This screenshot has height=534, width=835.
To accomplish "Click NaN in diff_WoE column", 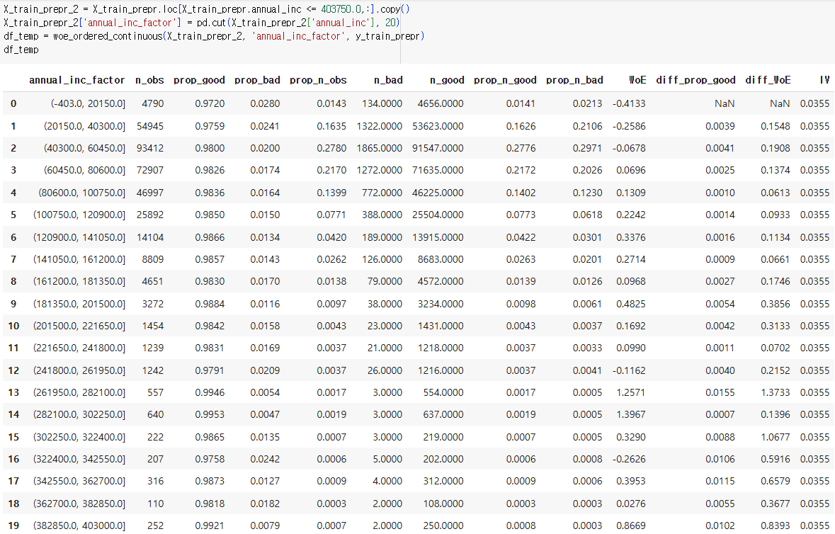I will click(780, 104).
